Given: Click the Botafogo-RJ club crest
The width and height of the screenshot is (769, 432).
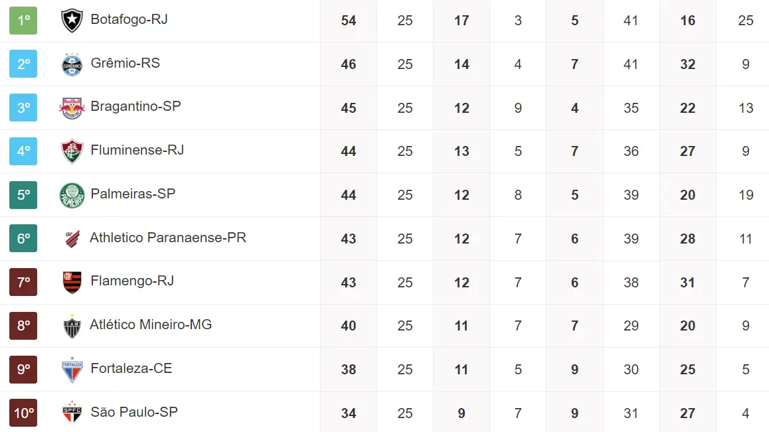Looking at the screenshot, I should [72, 21].
